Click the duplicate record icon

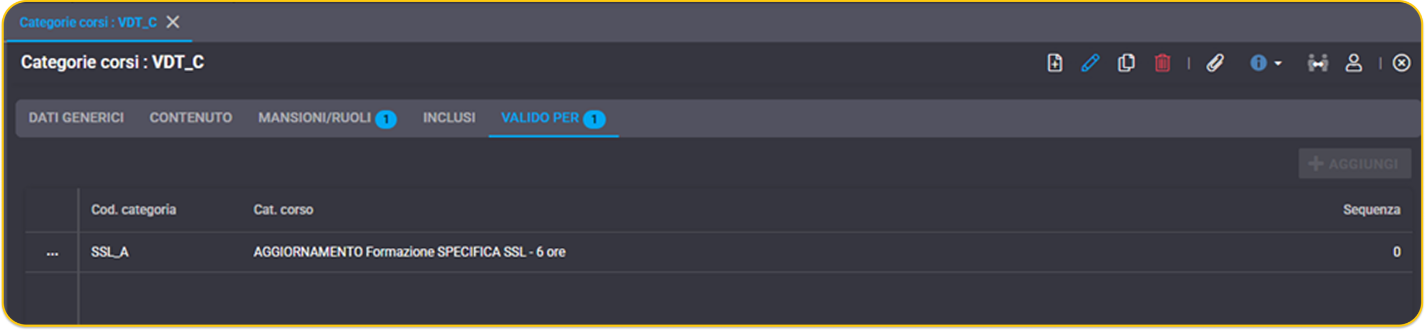pyautogui.click(x=1126, y=63)
